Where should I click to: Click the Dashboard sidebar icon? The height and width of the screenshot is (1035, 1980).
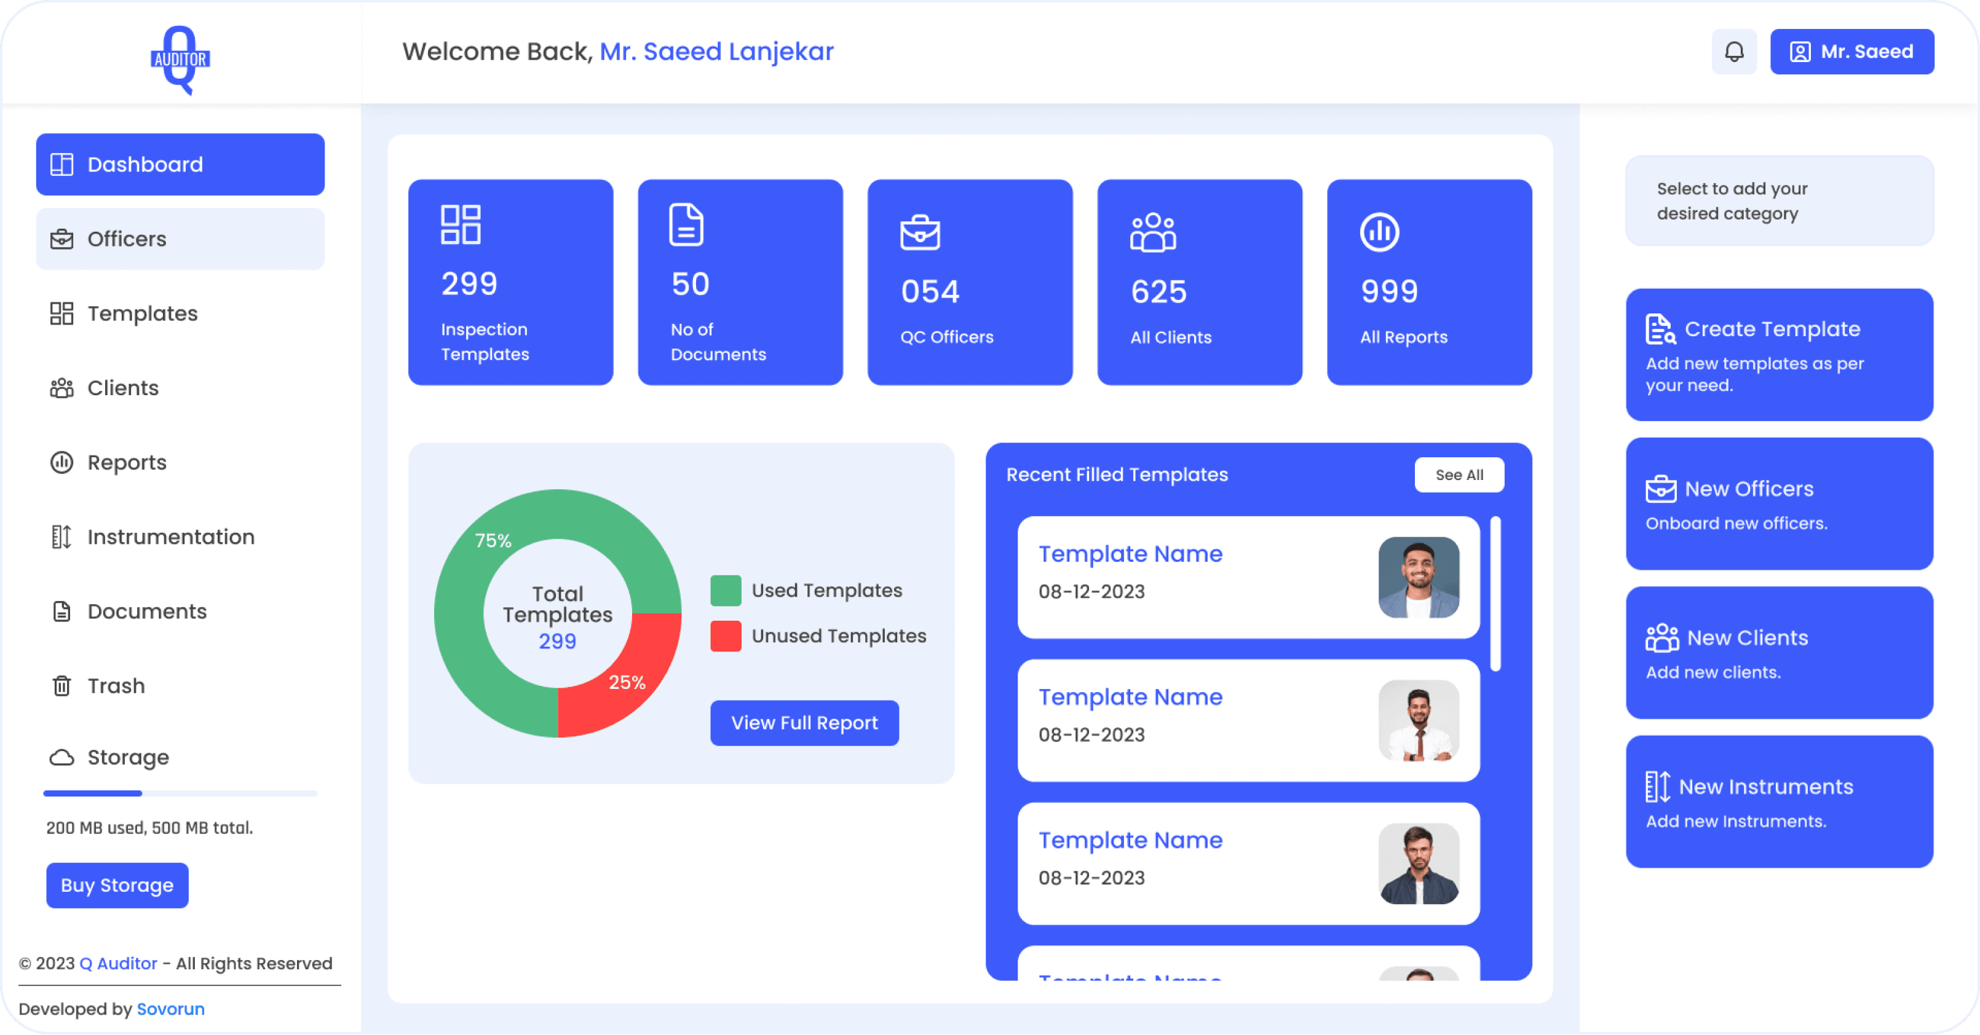(x=61, y=165)
